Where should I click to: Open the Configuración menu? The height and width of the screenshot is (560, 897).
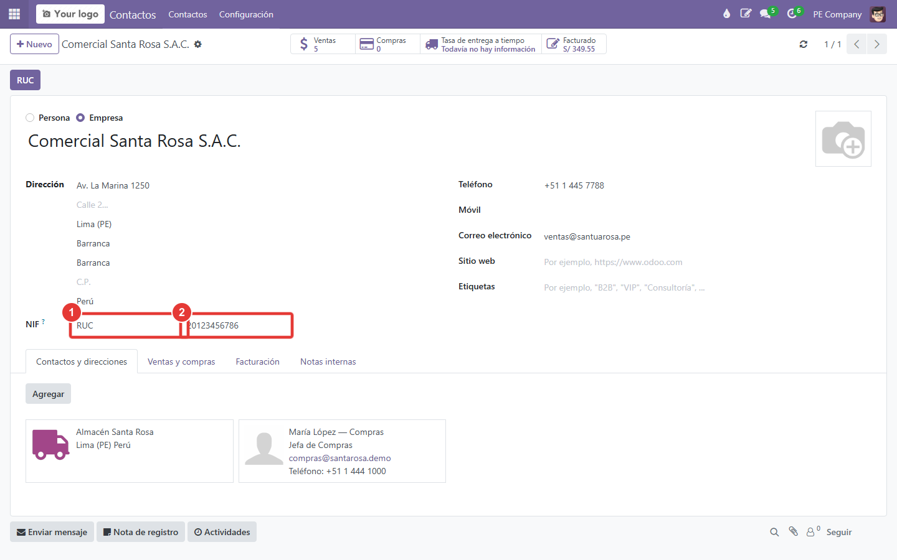coord(246,14)
